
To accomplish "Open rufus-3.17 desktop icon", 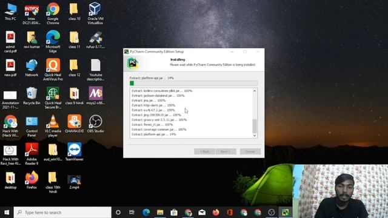I will (x=96, y=40).
